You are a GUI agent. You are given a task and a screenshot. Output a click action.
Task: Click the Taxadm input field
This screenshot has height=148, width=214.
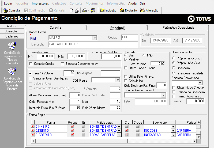pyautogui.click(x=196, y=101)
